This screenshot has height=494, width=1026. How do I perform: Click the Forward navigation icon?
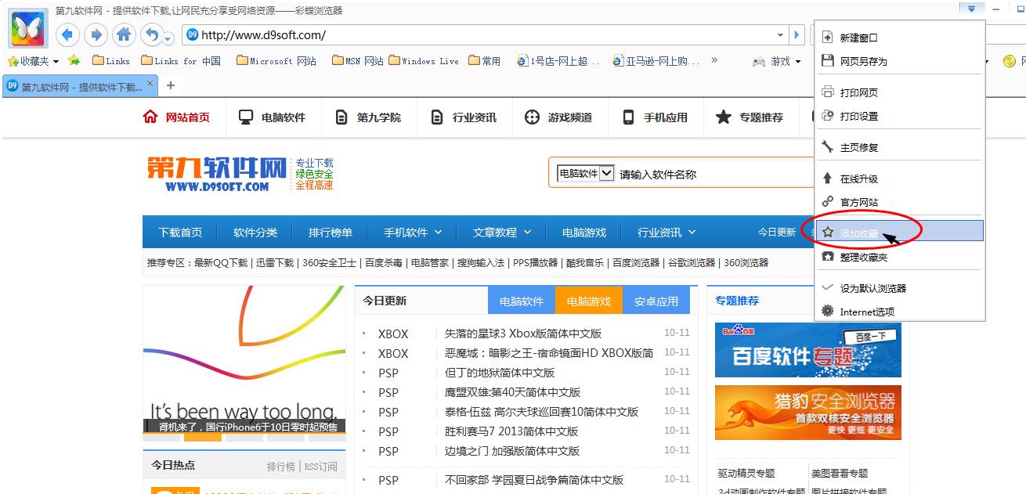(x=96, y=34)
